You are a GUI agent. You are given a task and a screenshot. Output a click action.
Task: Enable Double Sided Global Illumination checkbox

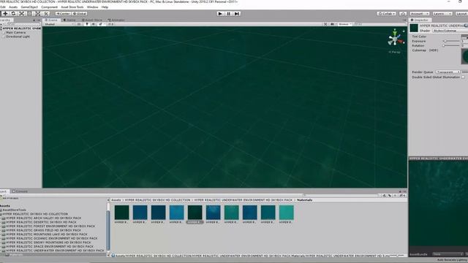pyautogui.click(x=463, y=77)
